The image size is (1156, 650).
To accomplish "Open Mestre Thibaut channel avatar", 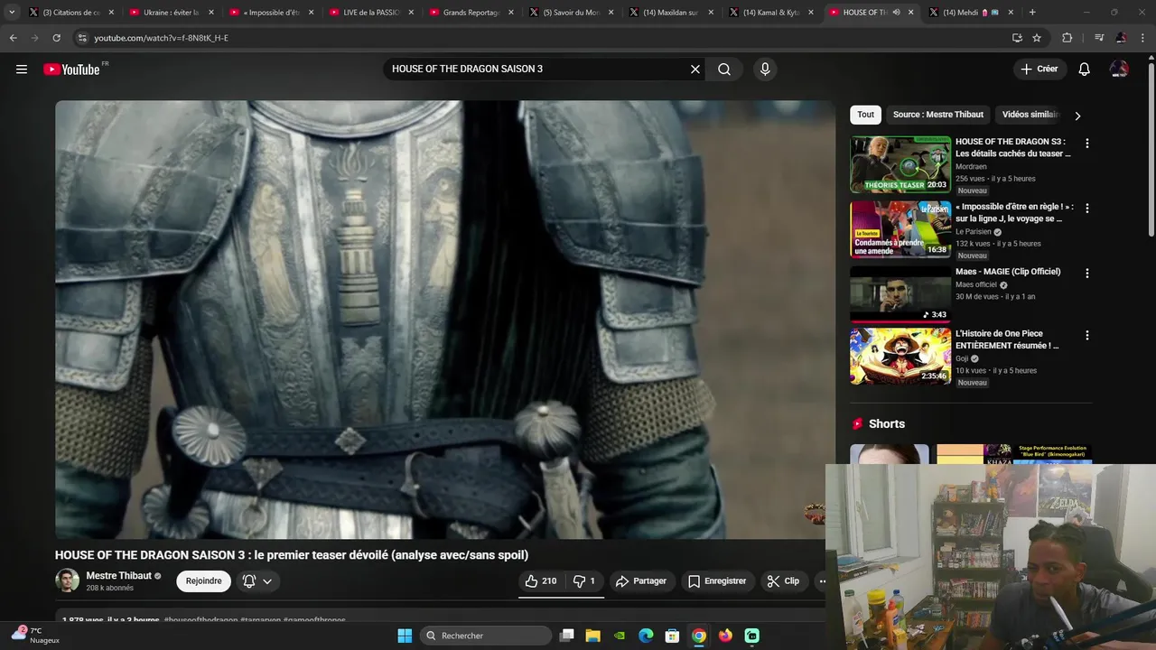I will [x=67, y=580].
